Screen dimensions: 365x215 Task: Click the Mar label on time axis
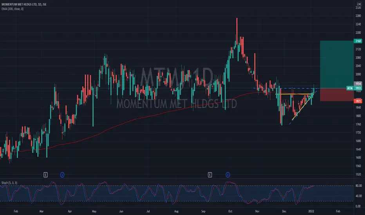(42, 211)
